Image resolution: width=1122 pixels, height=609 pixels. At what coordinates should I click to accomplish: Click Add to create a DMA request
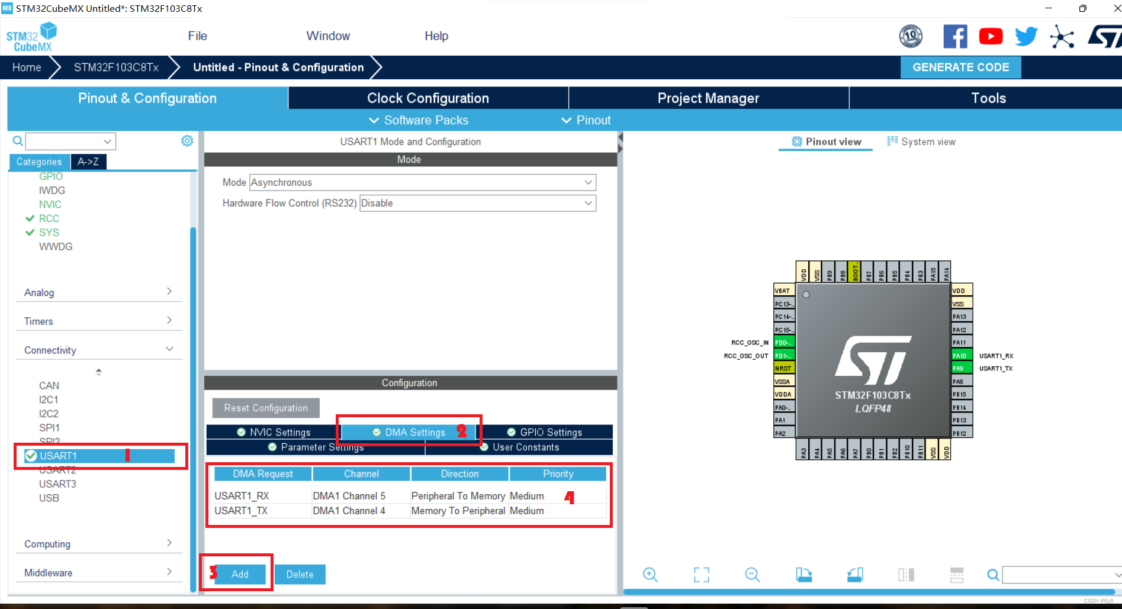coord(240,574)
